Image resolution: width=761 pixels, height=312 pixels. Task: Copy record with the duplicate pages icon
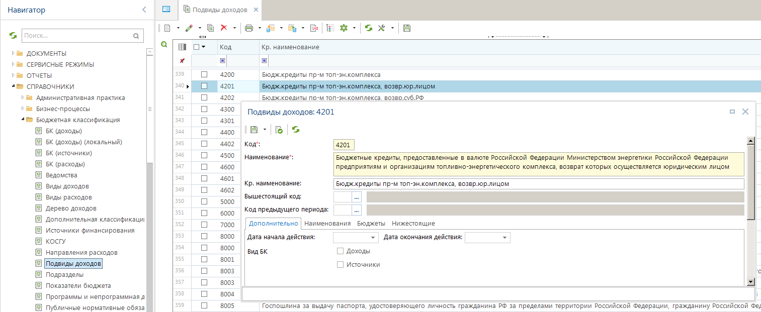point(211,28)
